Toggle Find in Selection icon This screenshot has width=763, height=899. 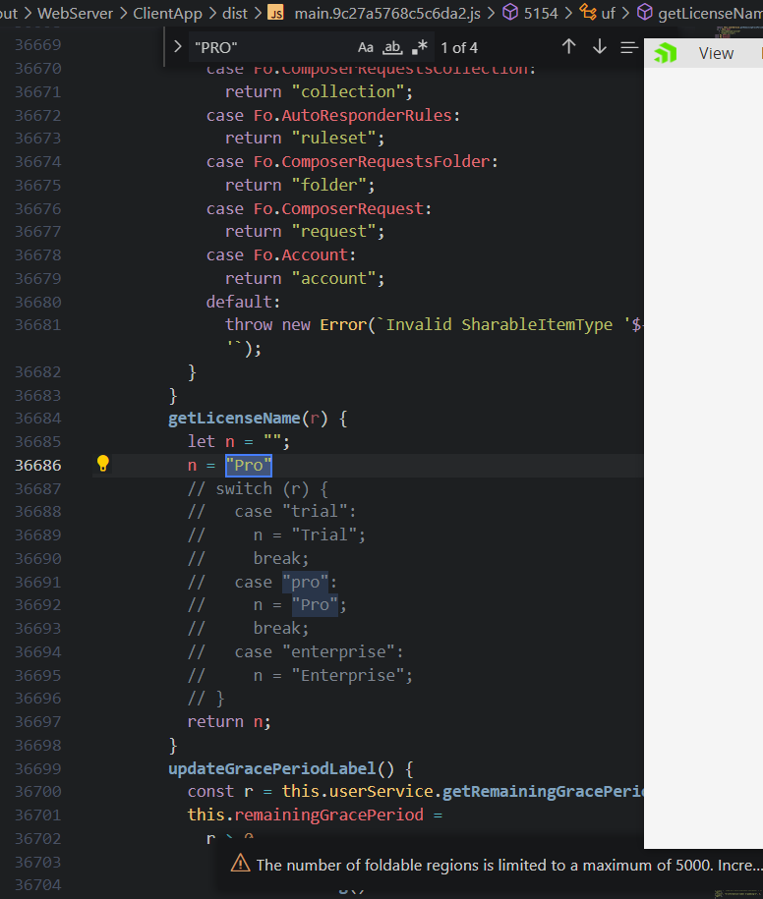pos(629,47)
